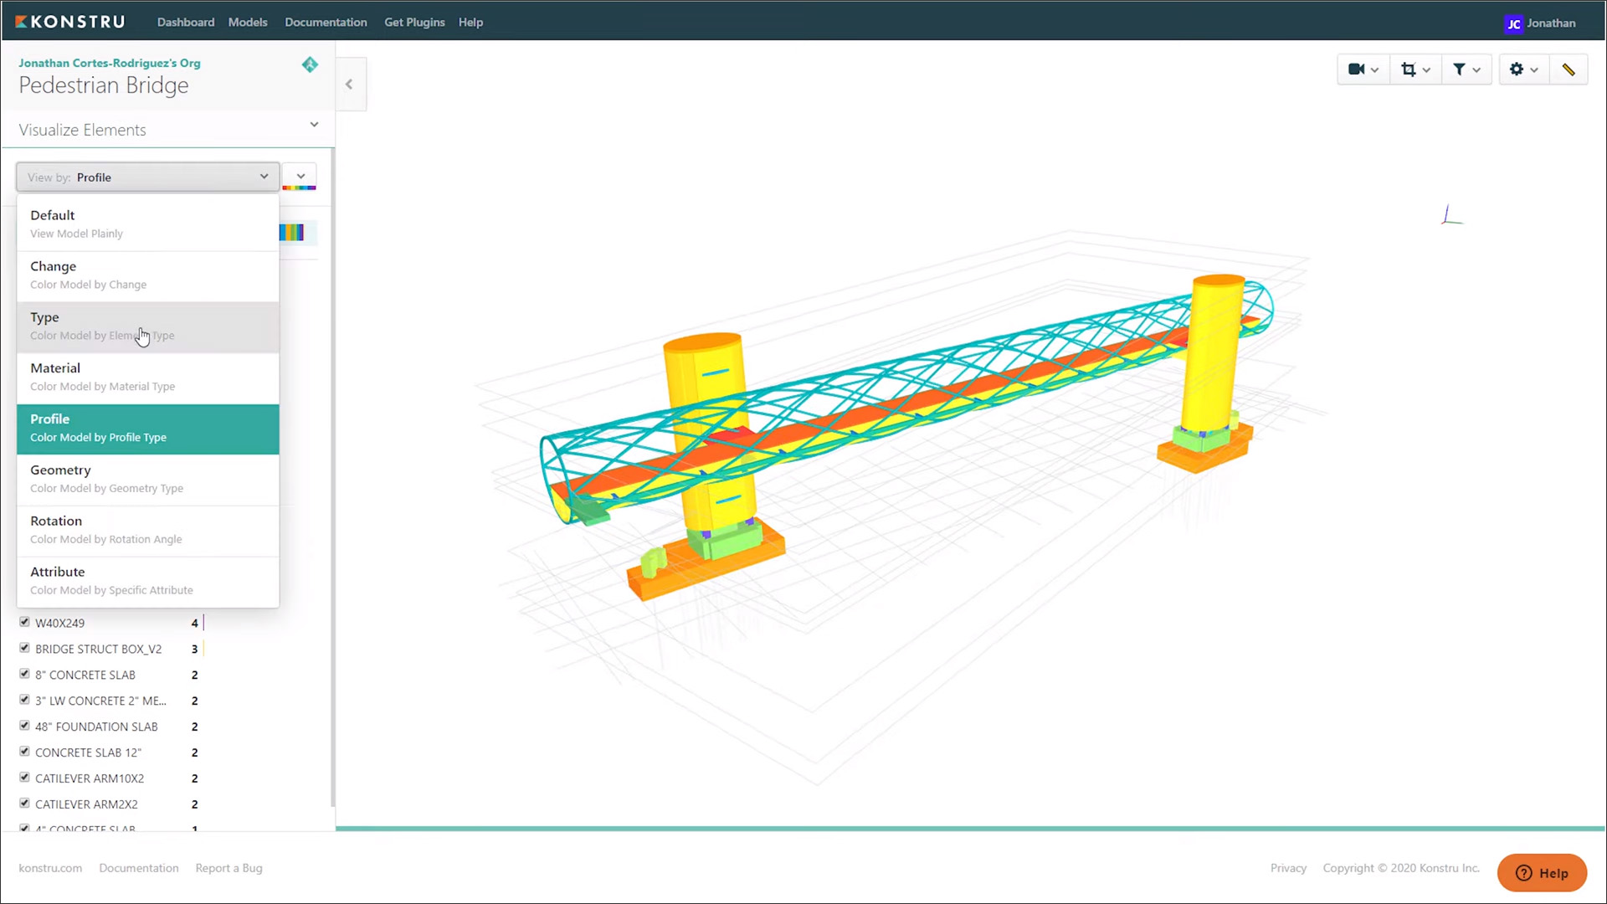The width and height of the screenshot is (1607, 904).
Task: Open Report a Bug link
Action: [228, 868]
